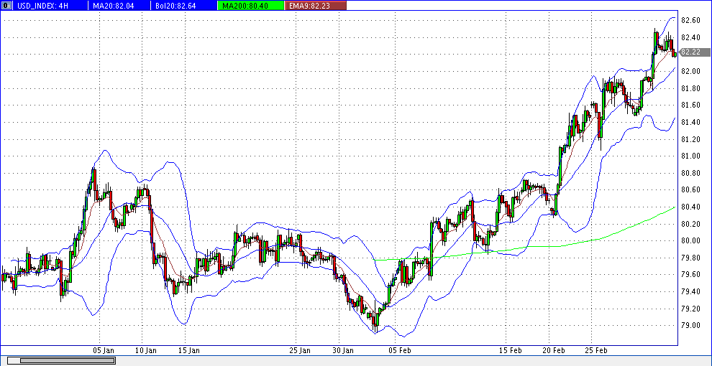Viewport: 712px width, 366px height.
Task: Click the 79.60 price axis label
Action: point(690,274)
